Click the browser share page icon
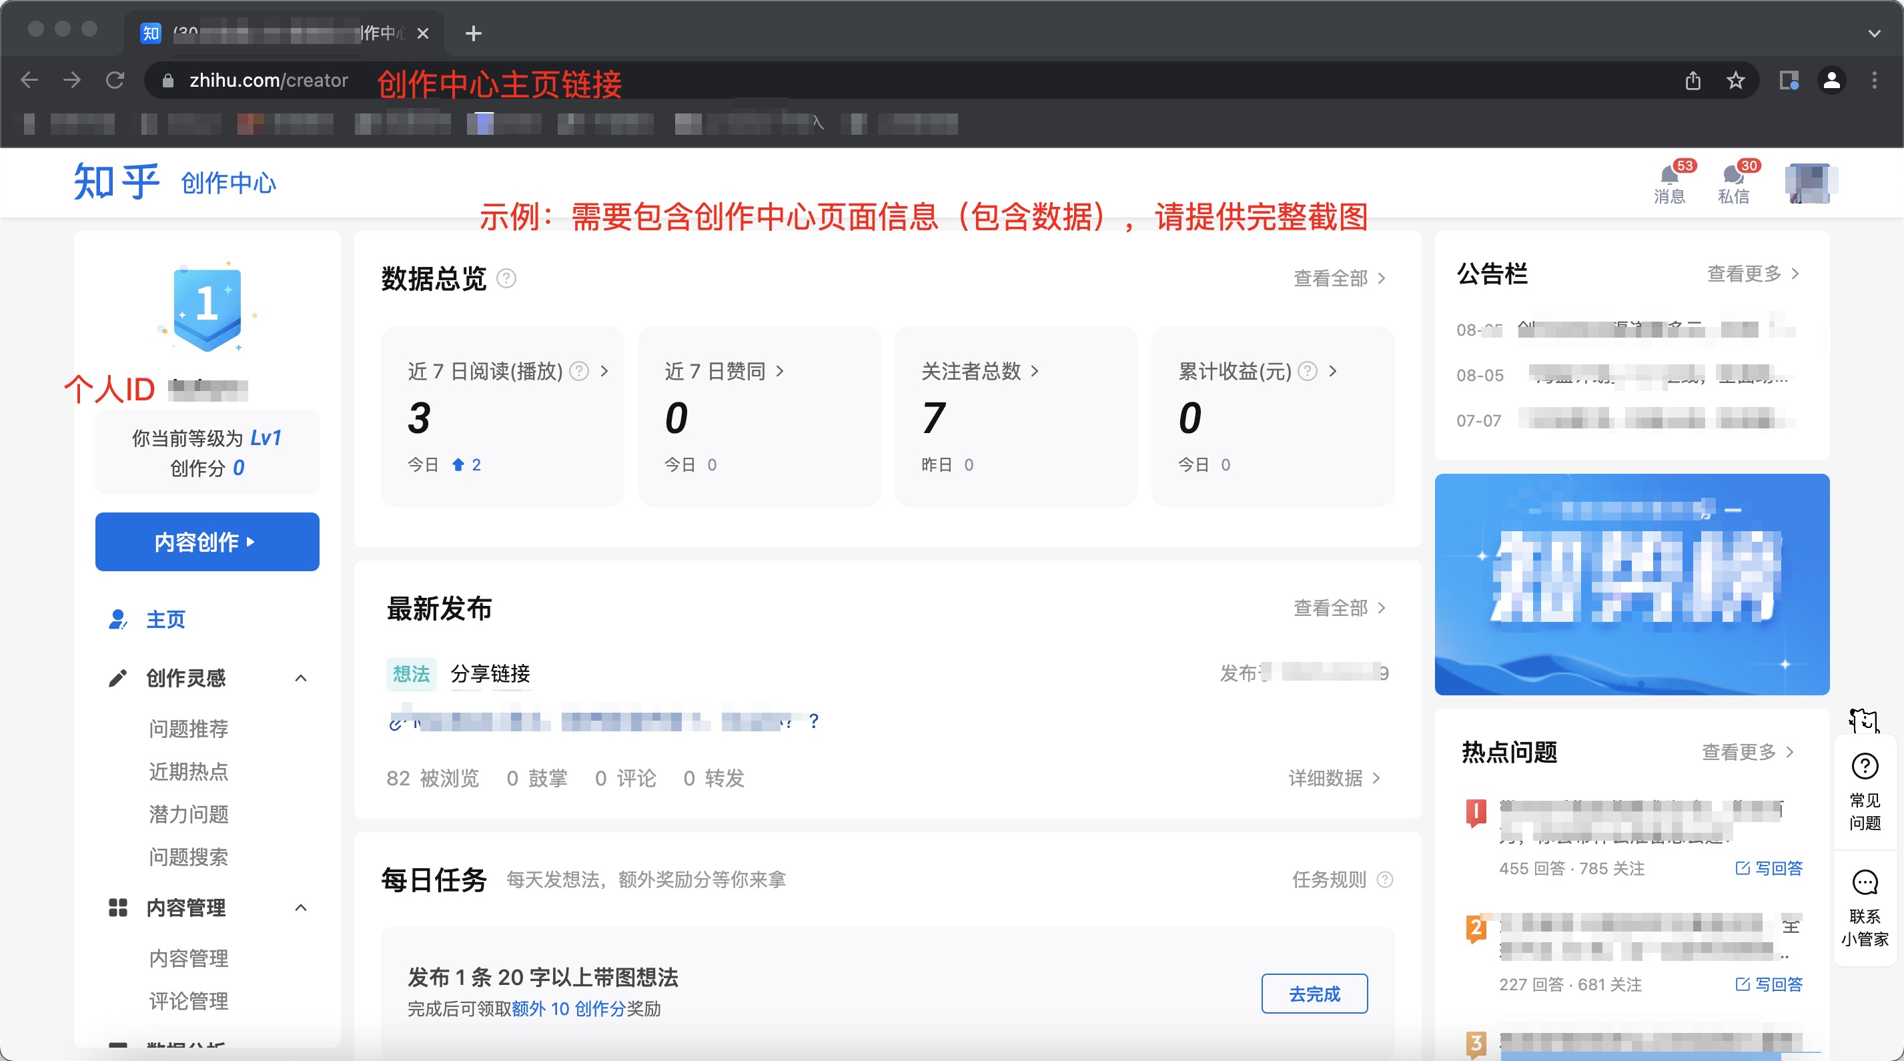 click(1693, 81)
